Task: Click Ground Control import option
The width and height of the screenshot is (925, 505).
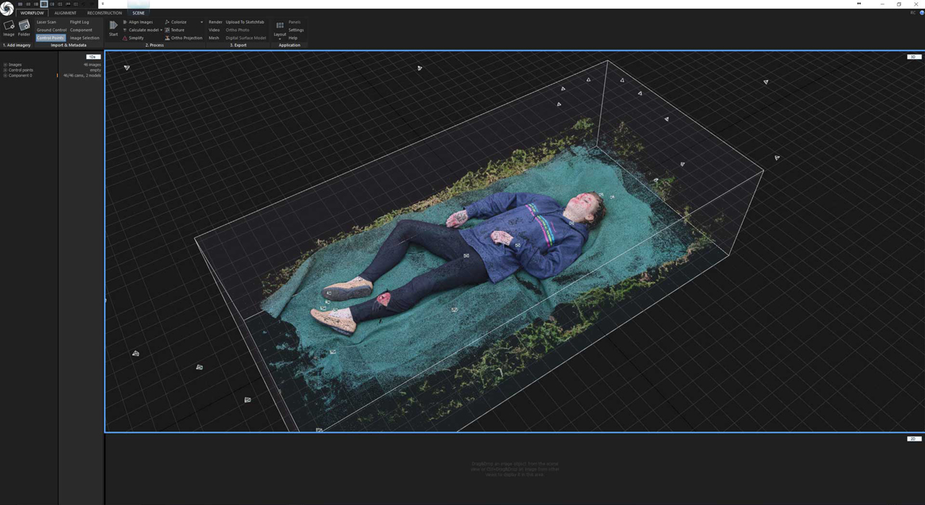Action: pos(51,30)
